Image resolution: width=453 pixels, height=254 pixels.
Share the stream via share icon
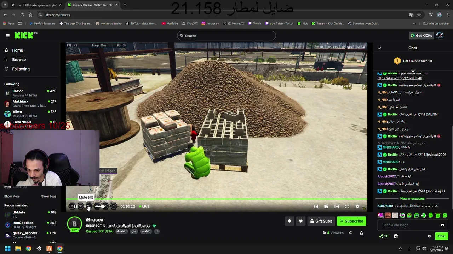(350, 233)
